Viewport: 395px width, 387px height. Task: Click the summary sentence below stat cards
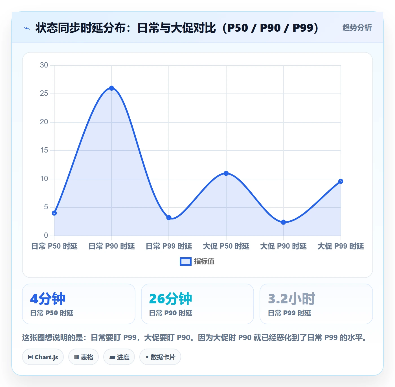(x=195, y=338)
